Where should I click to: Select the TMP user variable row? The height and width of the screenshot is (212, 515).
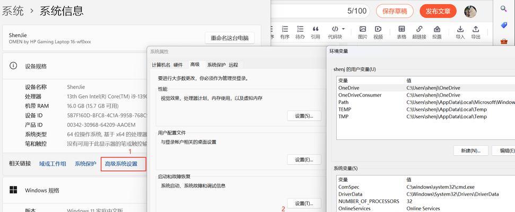pos(426,117)
